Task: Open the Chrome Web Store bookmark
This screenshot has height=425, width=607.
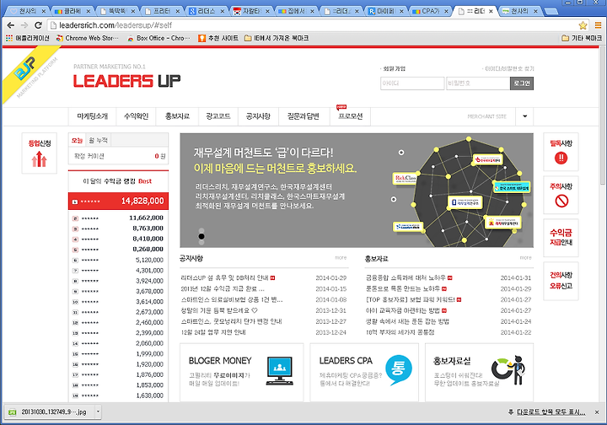Action: tap(88, 38)
